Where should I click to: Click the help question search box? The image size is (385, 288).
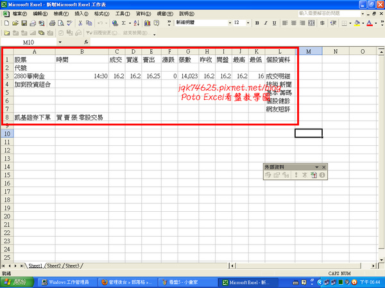[x=329, y=13]
